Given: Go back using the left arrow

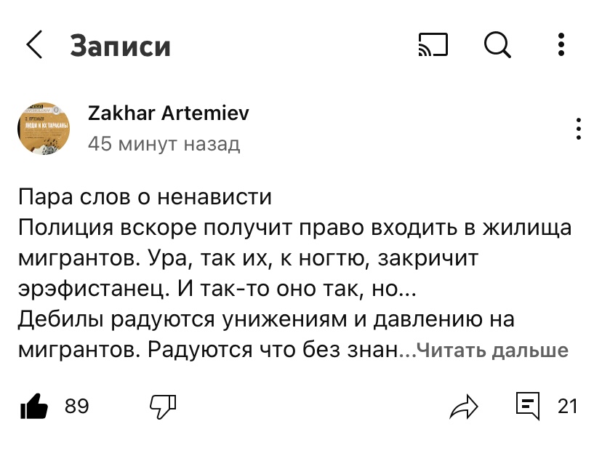Looking at the screenshot, I should [34, 44].
